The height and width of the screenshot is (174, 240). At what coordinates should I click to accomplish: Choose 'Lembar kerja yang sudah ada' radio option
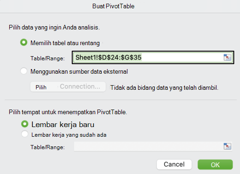click(x=24, y=134)
